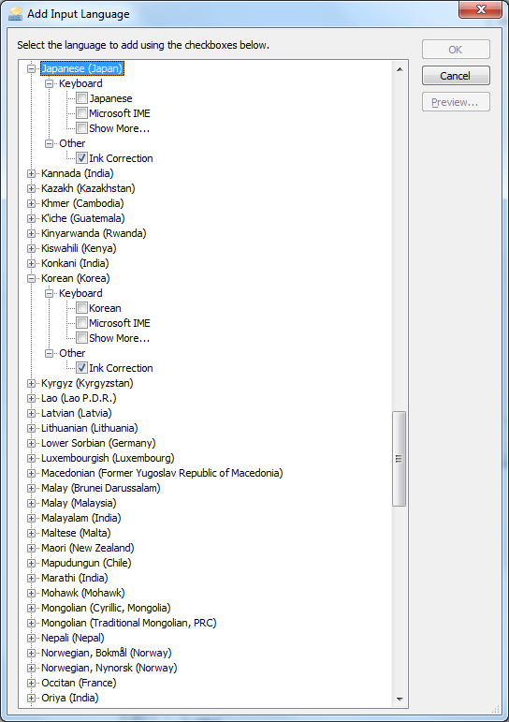Collapse the Keyboard node under Korean
This screenshot has width=509, height=722.
coord(50,293)
